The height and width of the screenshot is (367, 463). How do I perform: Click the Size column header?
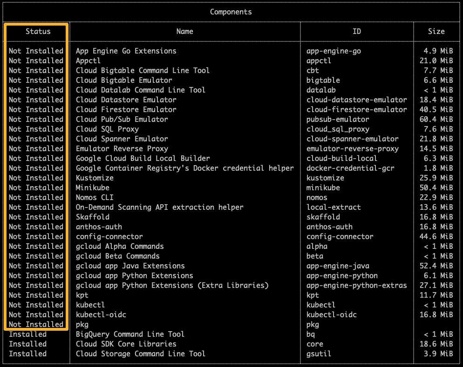point(436,32)
